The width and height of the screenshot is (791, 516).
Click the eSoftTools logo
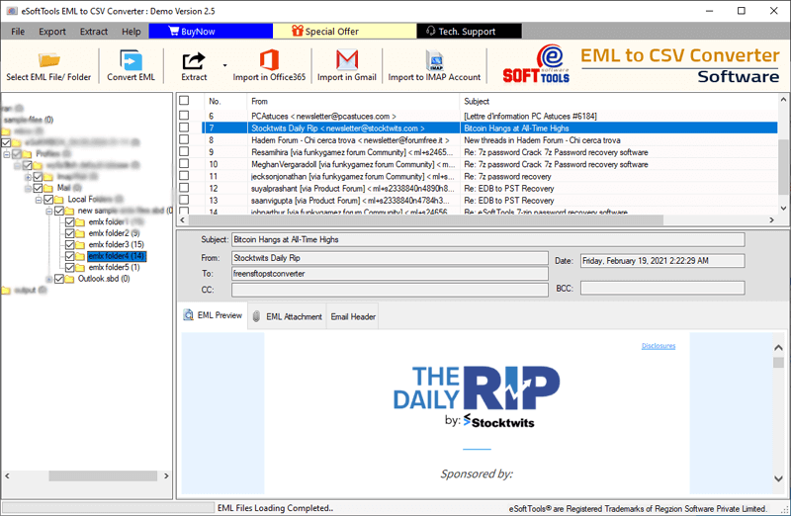[x=536, y=64]
